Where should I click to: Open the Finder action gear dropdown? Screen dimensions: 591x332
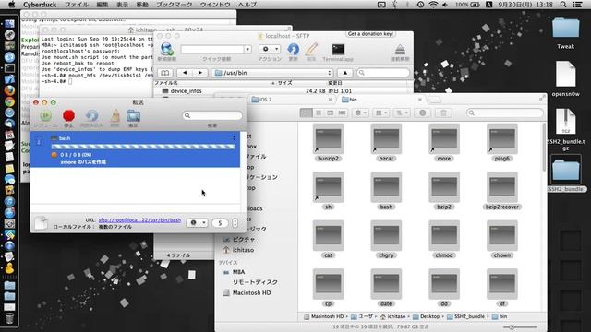click(360, 113)
